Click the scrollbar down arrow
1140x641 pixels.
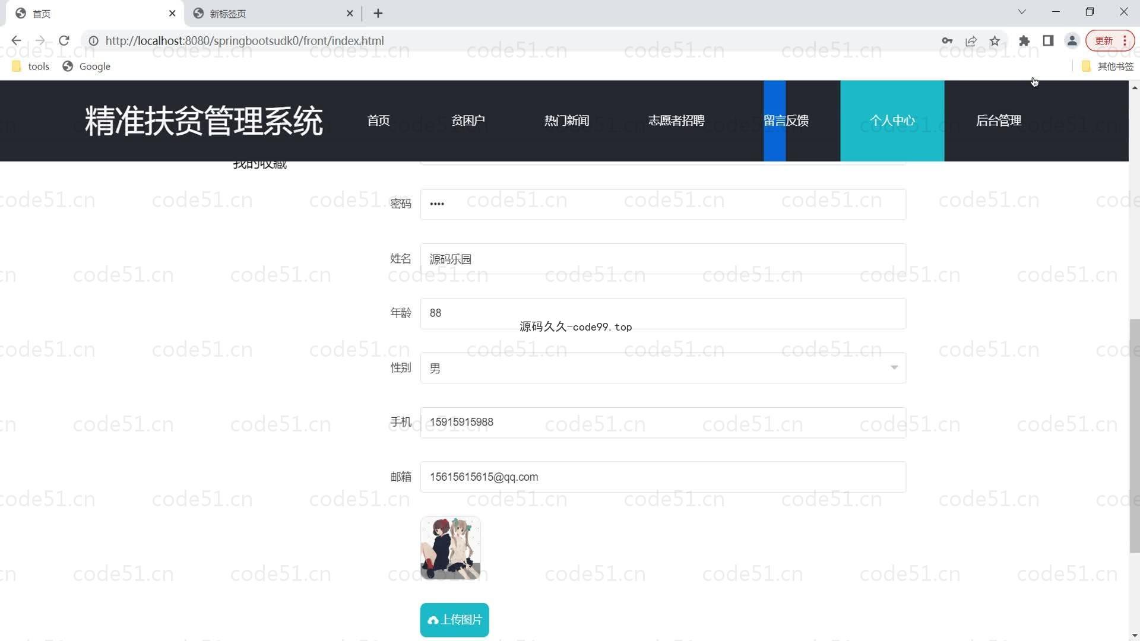pyautogui.click(x=1135, y=636)
